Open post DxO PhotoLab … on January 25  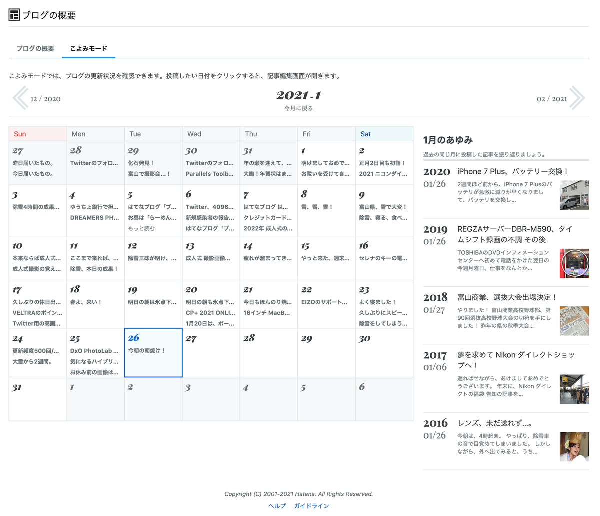coord(94,351)
